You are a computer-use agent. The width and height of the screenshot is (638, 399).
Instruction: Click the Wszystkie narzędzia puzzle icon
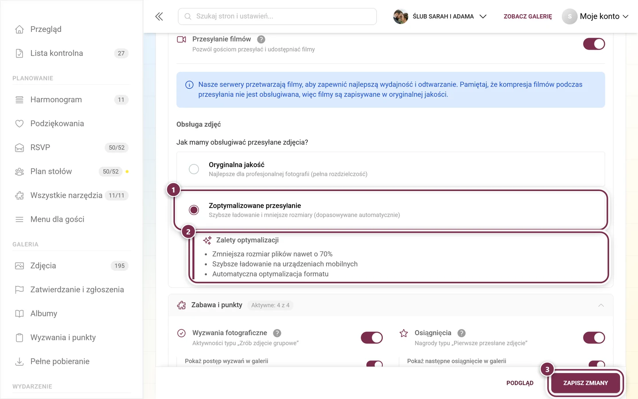pos(19,196)
